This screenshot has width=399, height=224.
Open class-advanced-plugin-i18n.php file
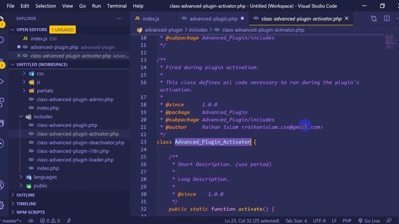click(x=73, y=151)
